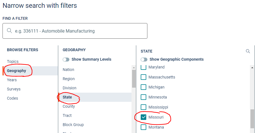Check the Massachusetts checkbox
This screenshot has width=258, height=133.
pyautogui.click(x=143, y=77)
